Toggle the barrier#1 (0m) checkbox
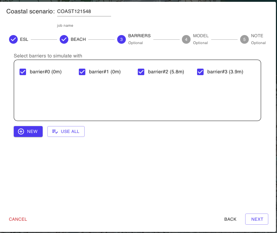 pyautogui.click(x=82, y=72)
